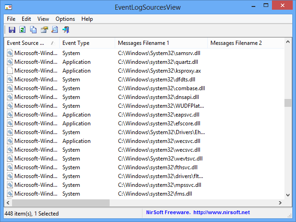The image size is (296, 222).
Task: Click the vertical scrollbar down arrow
Action: point(288,195)
